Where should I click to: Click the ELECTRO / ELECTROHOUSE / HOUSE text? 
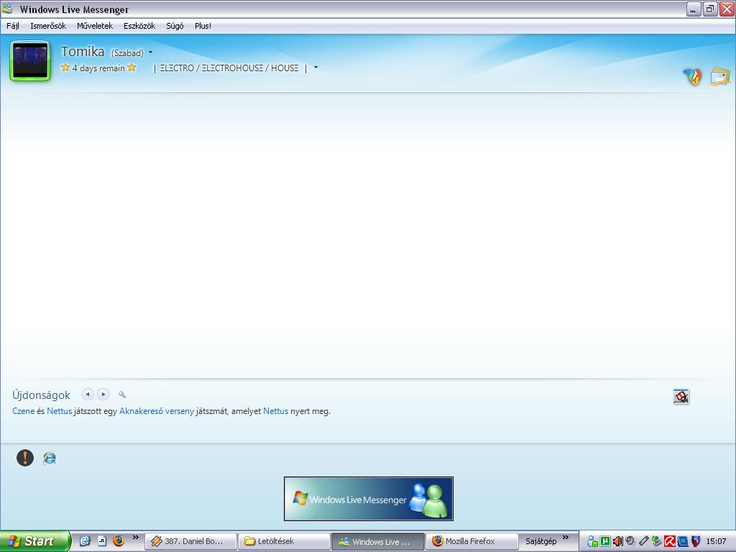229,68
